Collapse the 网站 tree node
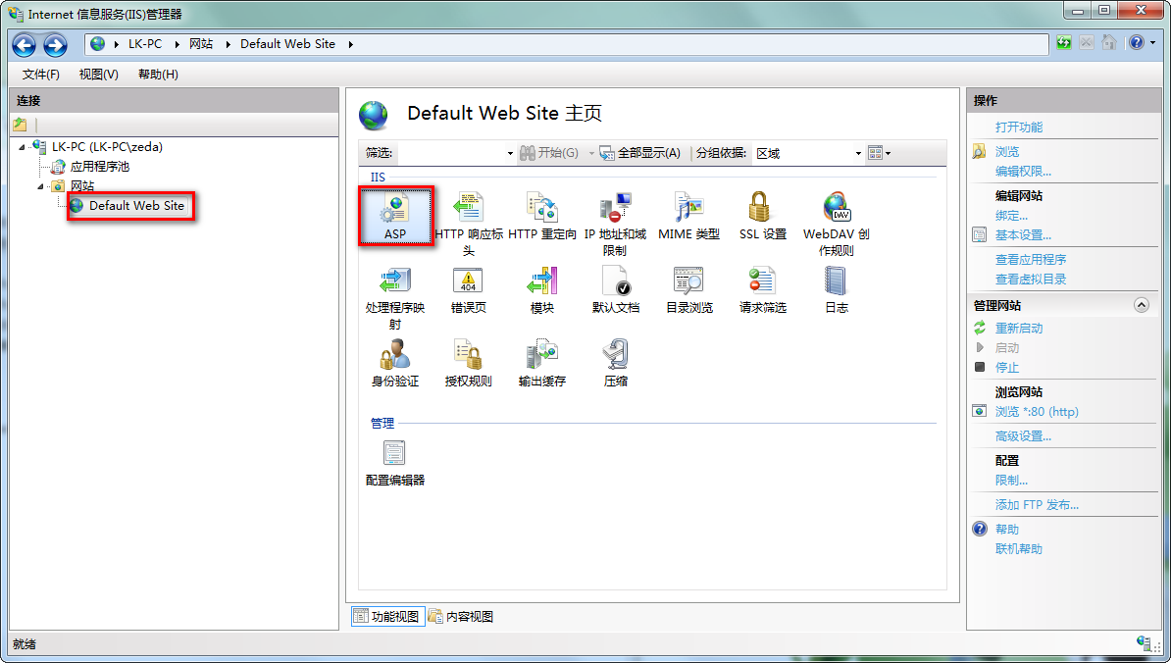This screenshot has height=663, width=1171. coord(40,186)
